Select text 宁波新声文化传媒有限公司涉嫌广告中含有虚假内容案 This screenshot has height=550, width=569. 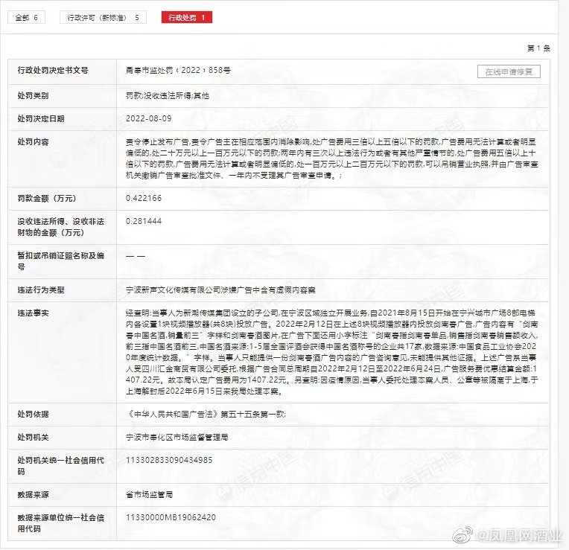coord(220,290)
